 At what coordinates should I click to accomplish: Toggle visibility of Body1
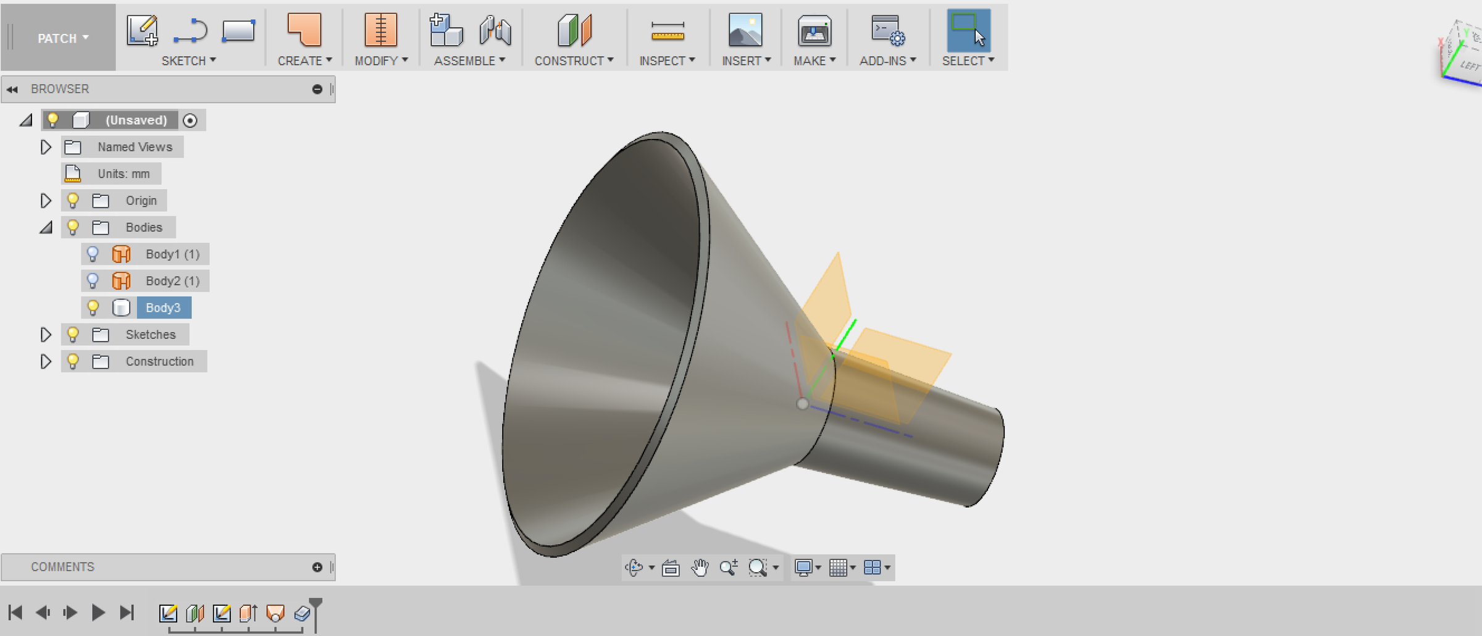click(94, 253)
